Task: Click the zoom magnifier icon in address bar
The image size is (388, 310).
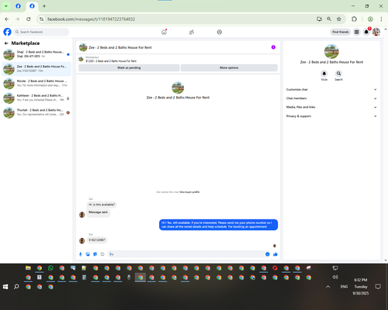Action: [329, 19]
